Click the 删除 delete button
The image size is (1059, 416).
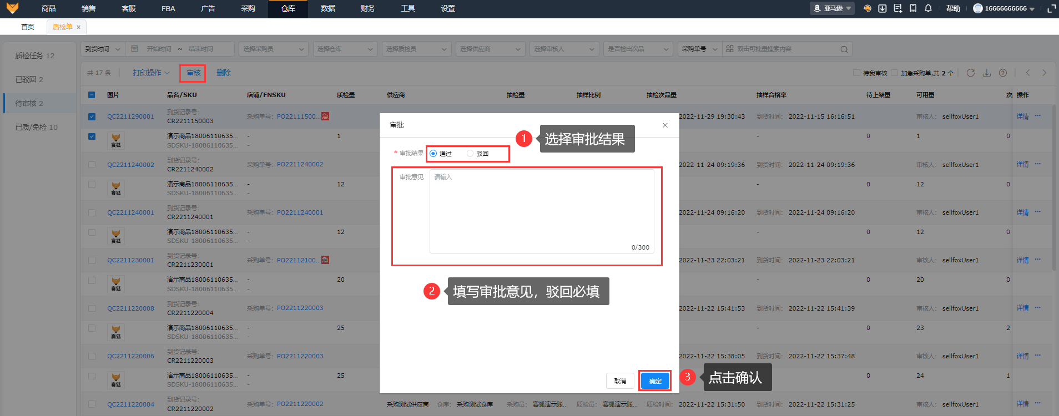(224, 73)
